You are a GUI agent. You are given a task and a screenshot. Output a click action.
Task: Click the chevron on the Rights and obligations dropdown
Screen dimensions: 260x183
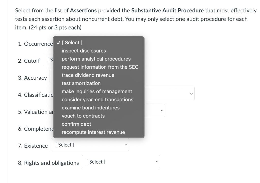157,161
